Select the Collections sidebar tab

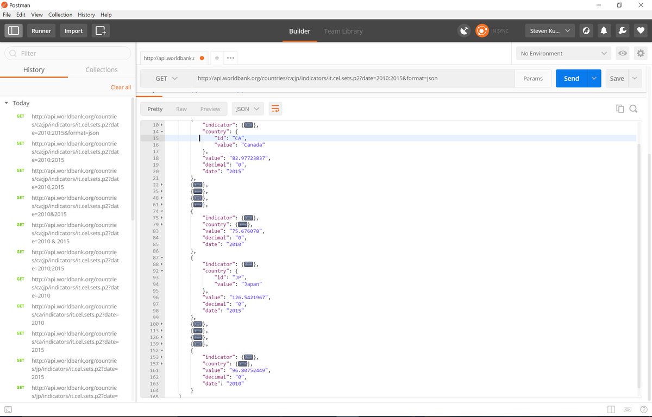point(102,69)
